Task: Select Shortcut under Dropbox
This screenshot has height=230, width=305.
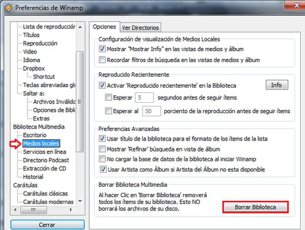Action: [x=44, y=77]
